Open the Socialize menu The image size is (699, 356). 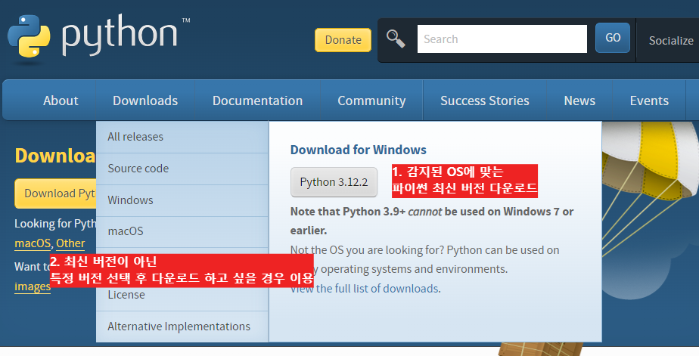click(x=670, y=41)
